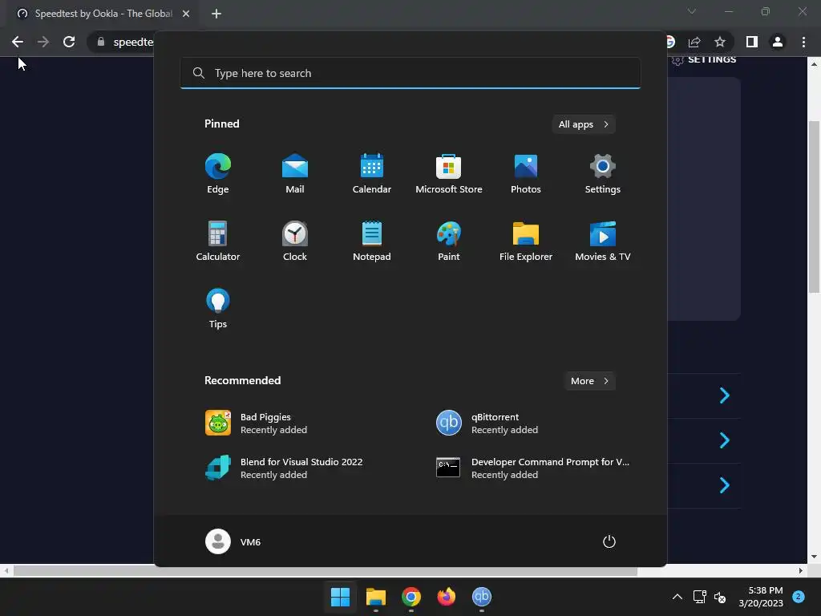Image resolution: width=821 pixels, height=616 pixels.
Task: Open Microsoft Store
Action: point(449,173)
